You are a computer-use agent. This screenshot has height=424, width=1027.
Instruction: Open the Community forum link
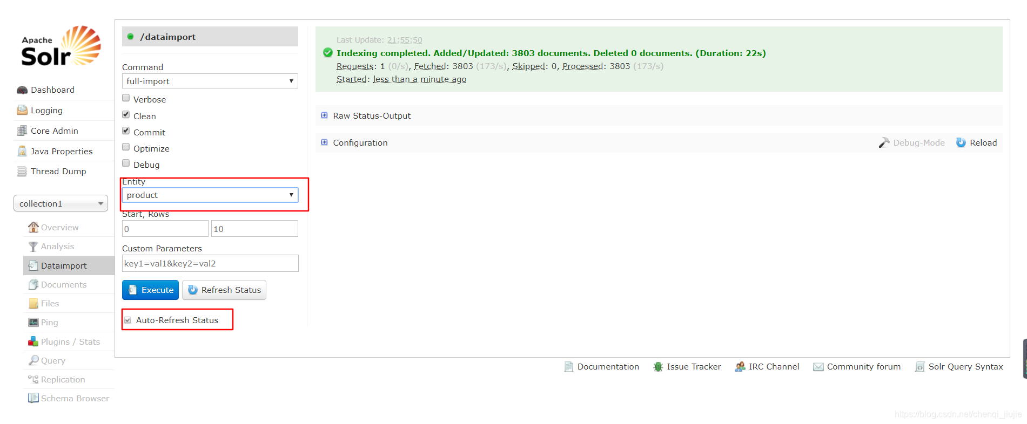click(864, 367)
